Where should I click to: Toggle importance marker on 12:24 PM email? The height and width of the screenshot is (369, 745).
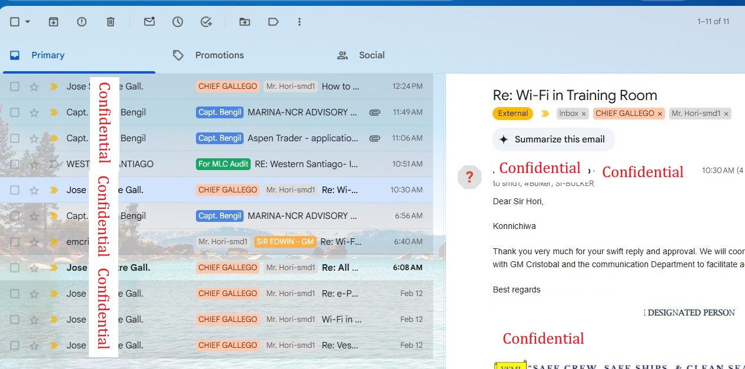(x=54, y=87)
